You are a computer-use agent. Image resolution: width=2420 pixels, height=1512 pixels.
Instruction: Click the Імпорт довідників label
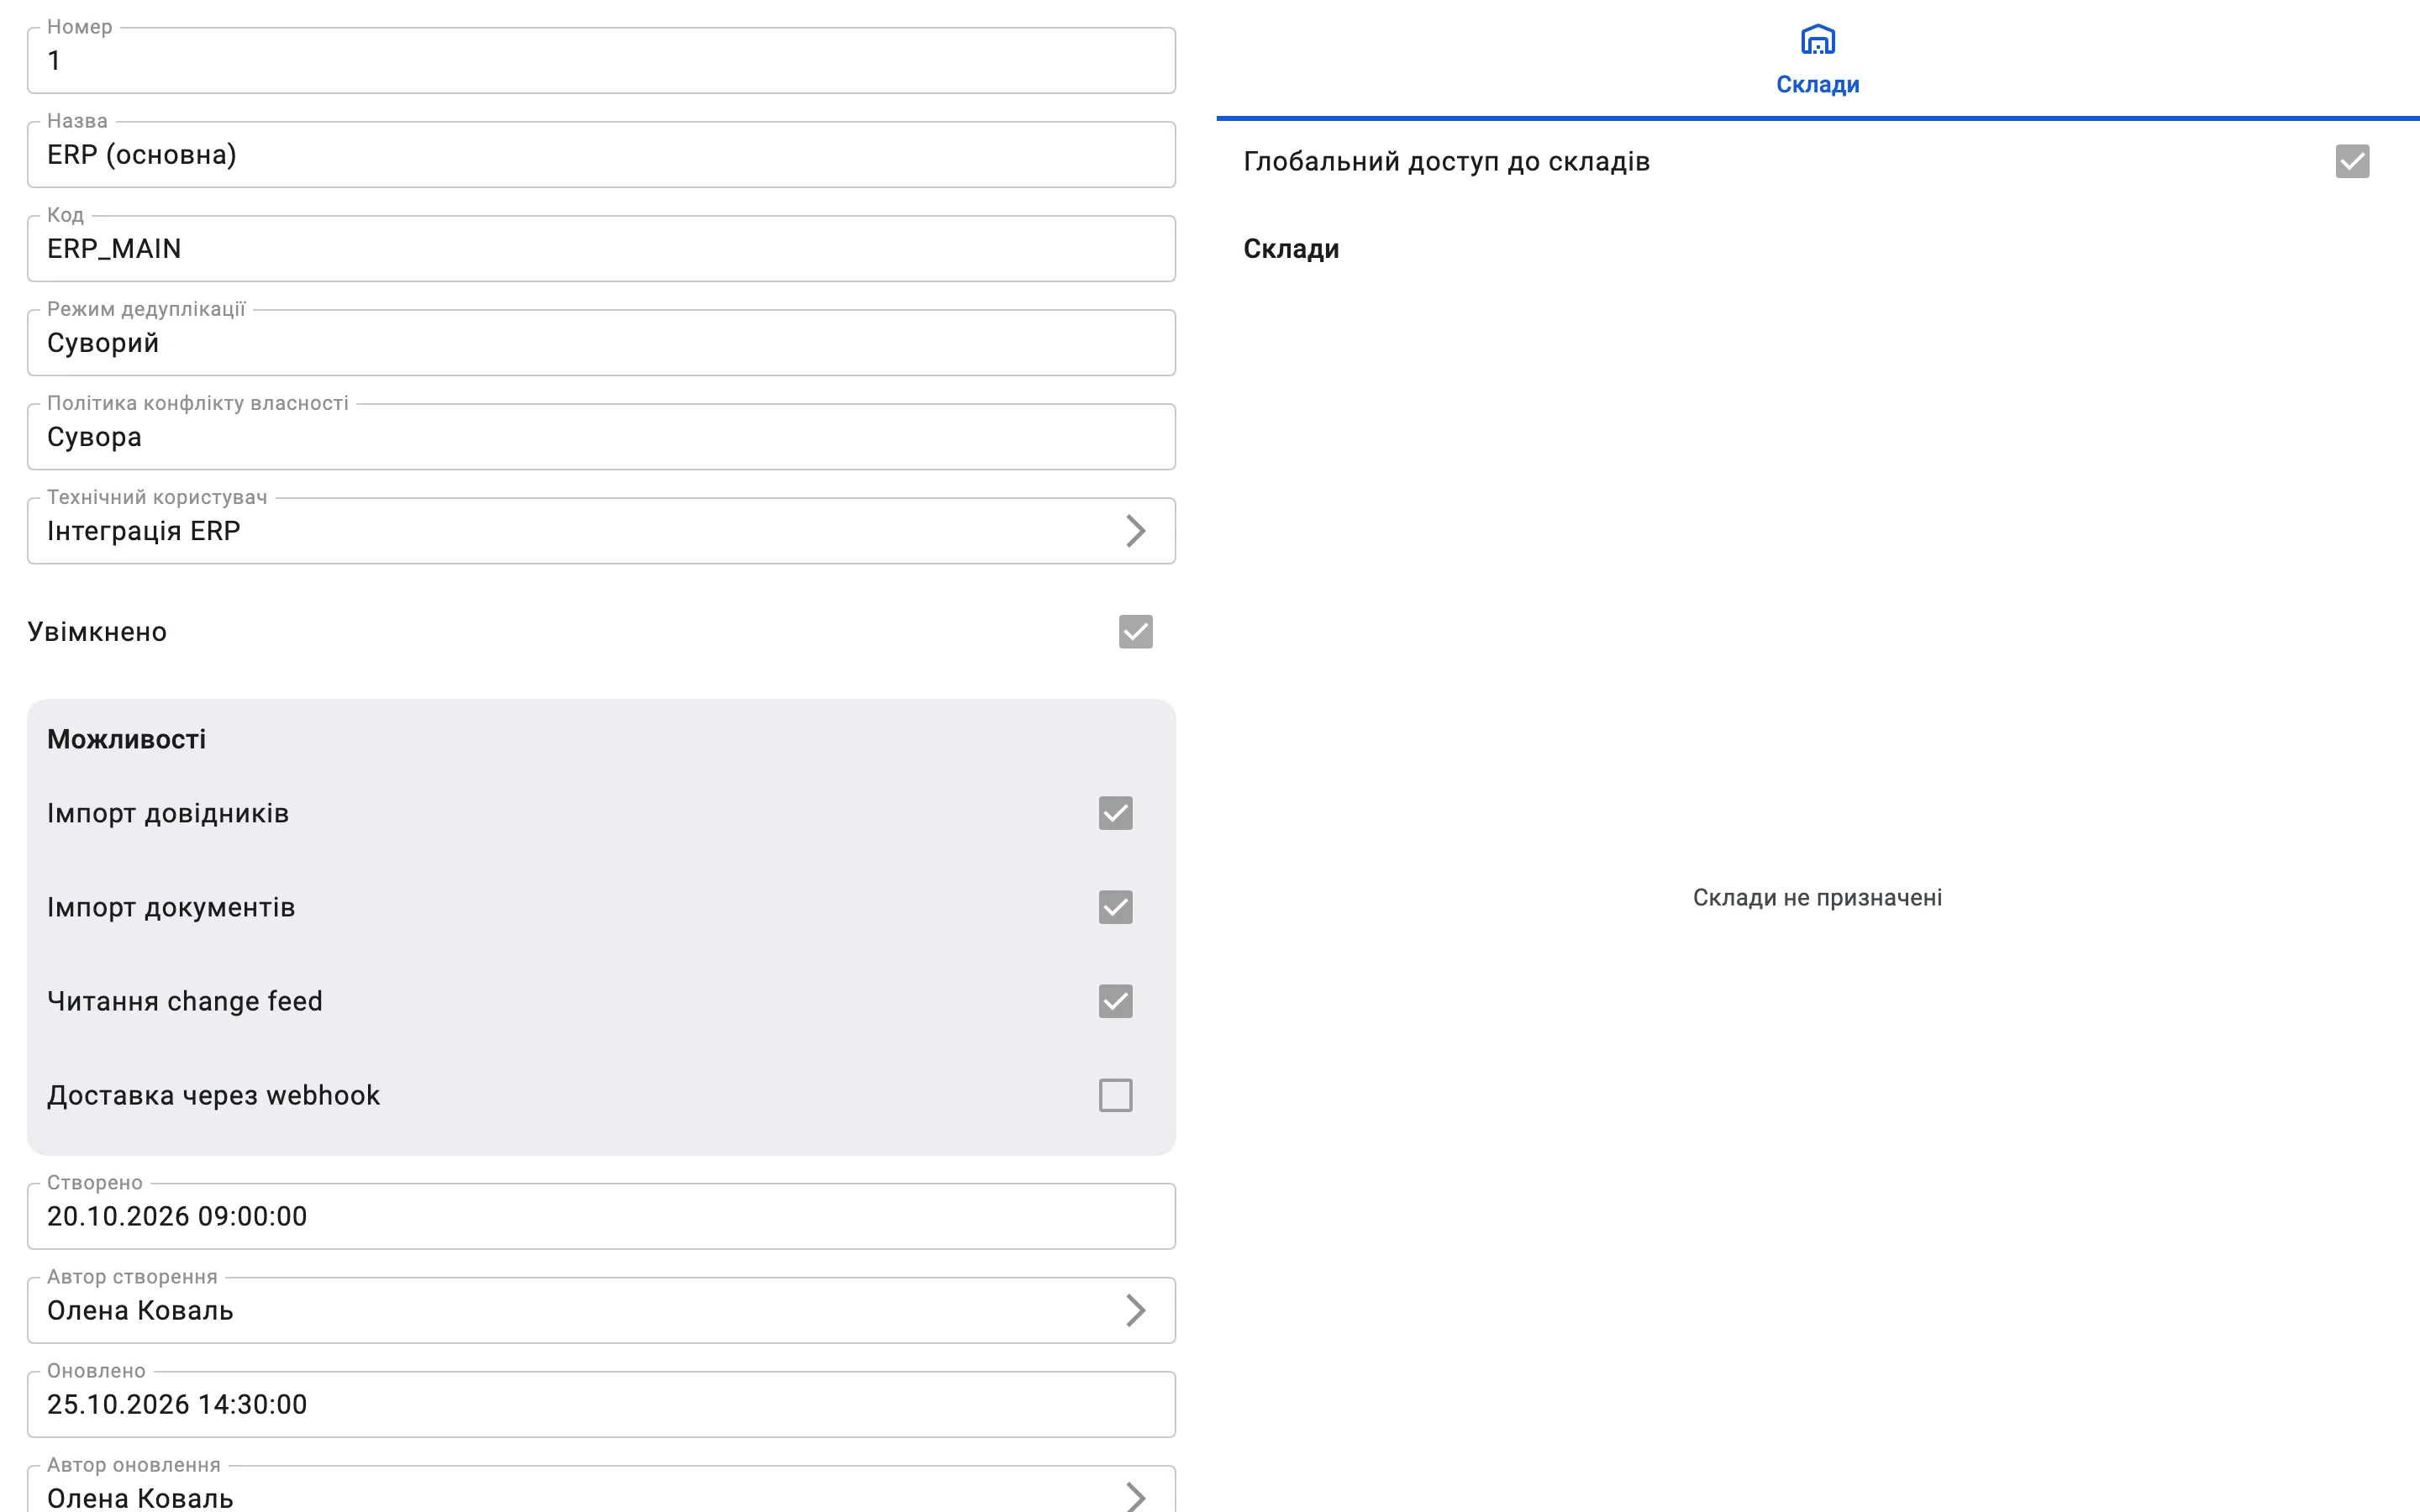point(168,813)
